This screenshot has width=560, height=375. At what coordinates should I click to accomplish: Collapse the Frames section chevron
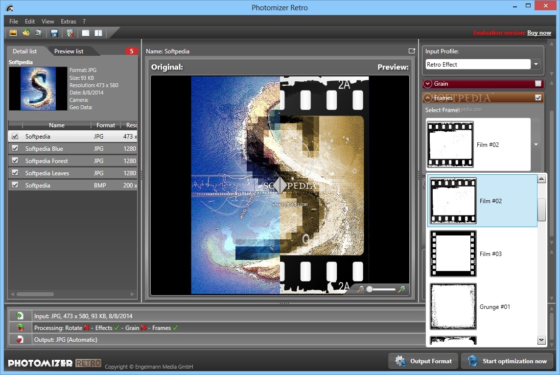(427, 97)
